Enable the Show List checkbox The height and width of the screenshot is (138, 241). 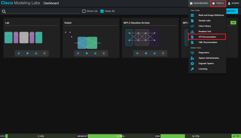pyautogui.click(x=84, y=11)
